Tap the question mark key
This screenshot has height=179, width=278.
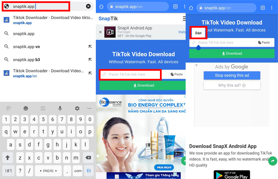coord(20,171)
